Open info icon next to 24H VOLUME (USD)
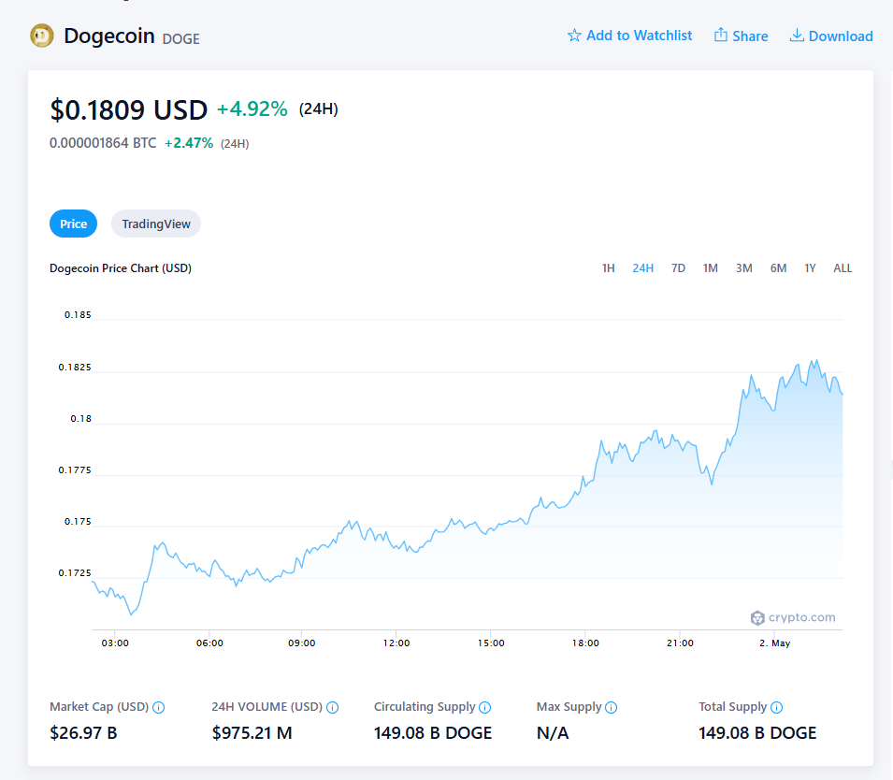Screen dimensions: 893x780 333,707
